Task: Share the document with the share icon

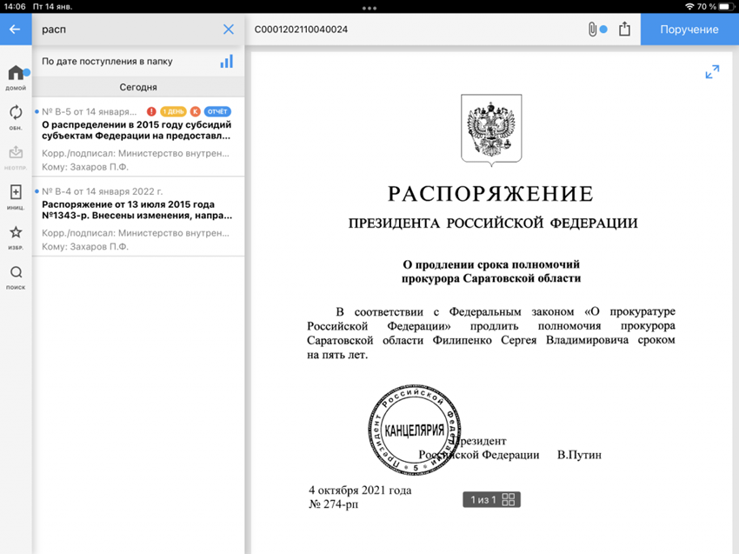Action: [624, 29]
